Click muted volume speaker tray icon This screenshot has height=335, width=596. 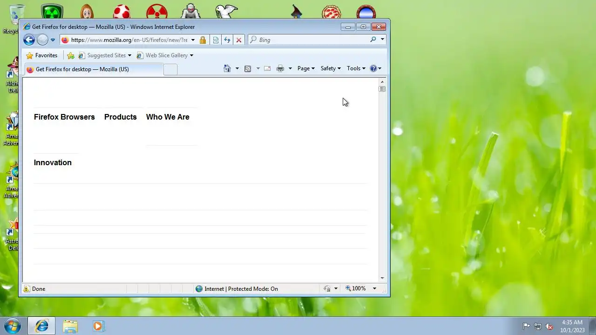point(549,326)
